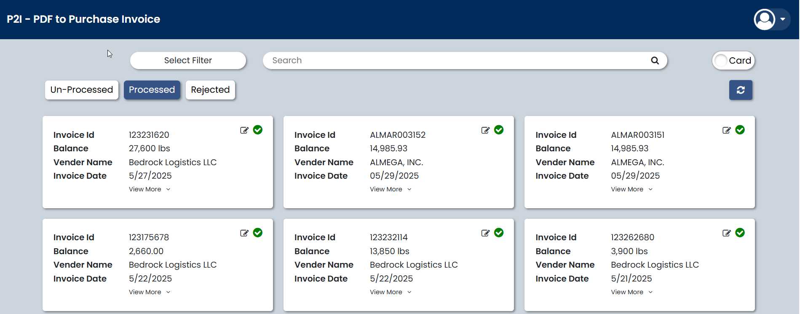Click edit icon on invoice 123175678 card
The width and height of the screenshot is (800, 314).
point(244,233)
